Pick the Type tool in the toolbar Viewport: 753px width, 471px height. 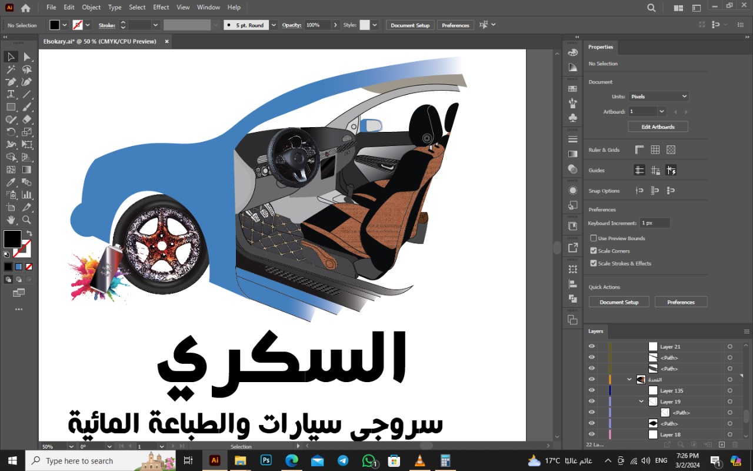click(x=11, y=94)
